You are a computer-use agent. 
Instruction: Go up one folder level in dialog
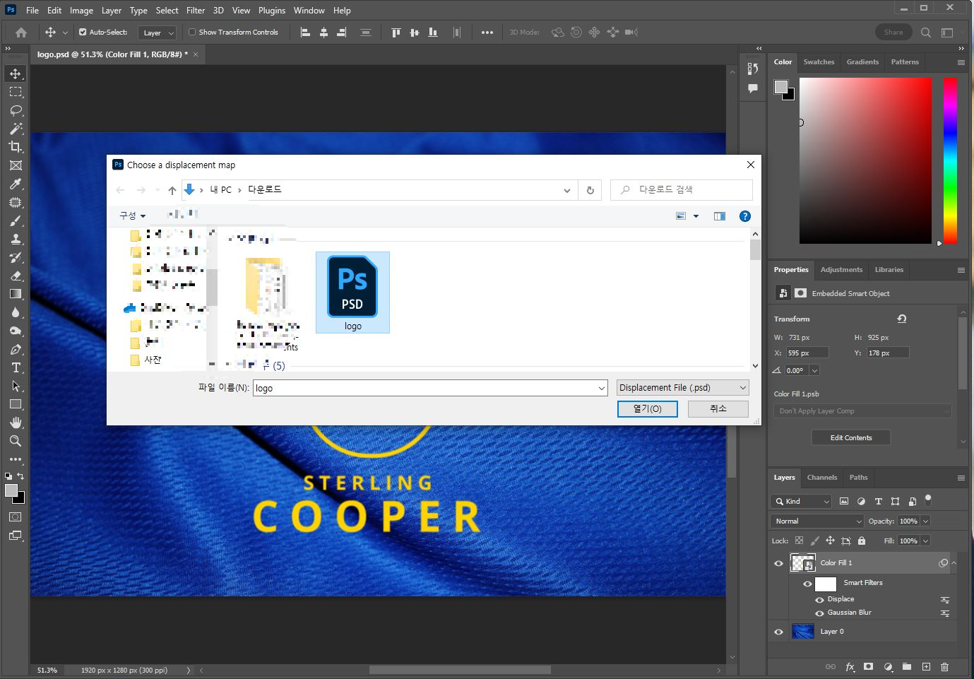click(172, 190)
